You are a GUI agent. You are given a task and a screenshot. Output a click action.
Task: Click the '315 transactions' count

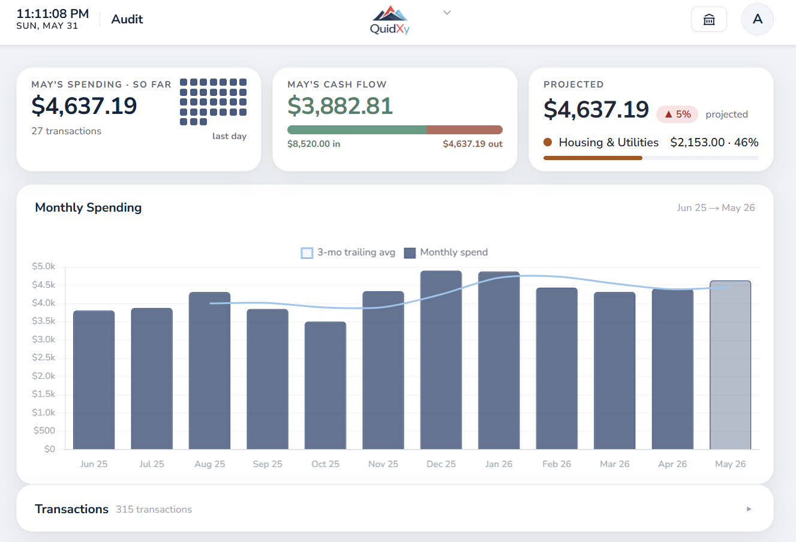click(x=154, y=510)
